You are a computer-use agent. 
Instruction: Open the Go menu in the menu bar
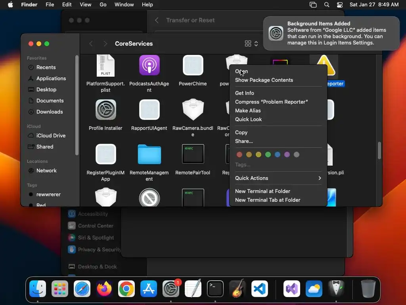[103, 5]
